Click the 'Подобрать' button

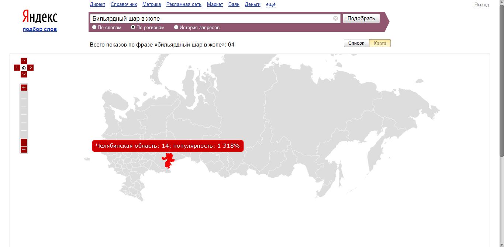pyautogui.click(x=361, y=18)
